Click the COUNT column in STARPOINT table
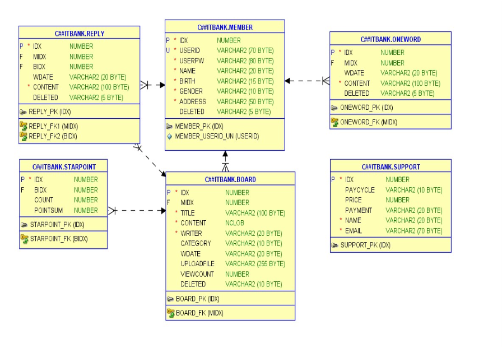 pos(44,200)
